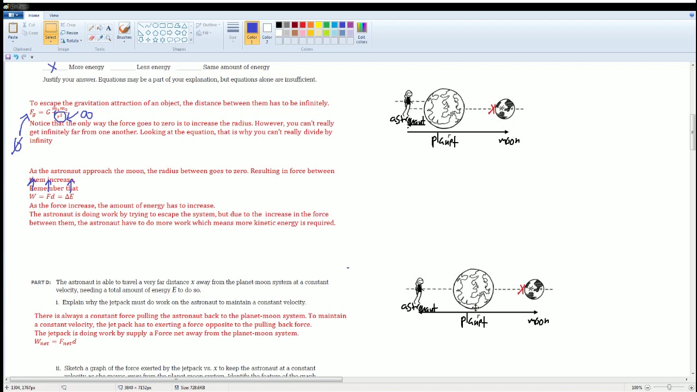The width and height of the screenshot is (697, 392).
Task: Select the Pencil tool
Action: [91, 28]
